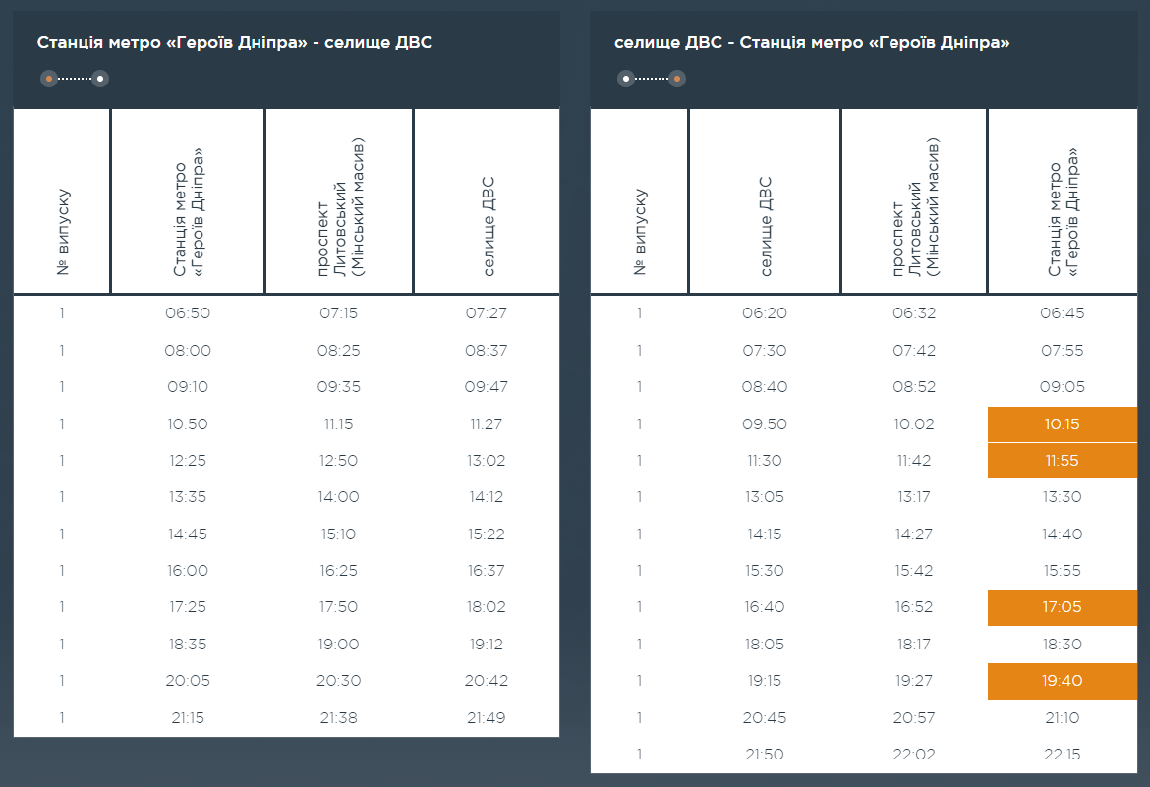Click № випуску column header in left table
This screenshot has height=787, width=1150.
63,233
